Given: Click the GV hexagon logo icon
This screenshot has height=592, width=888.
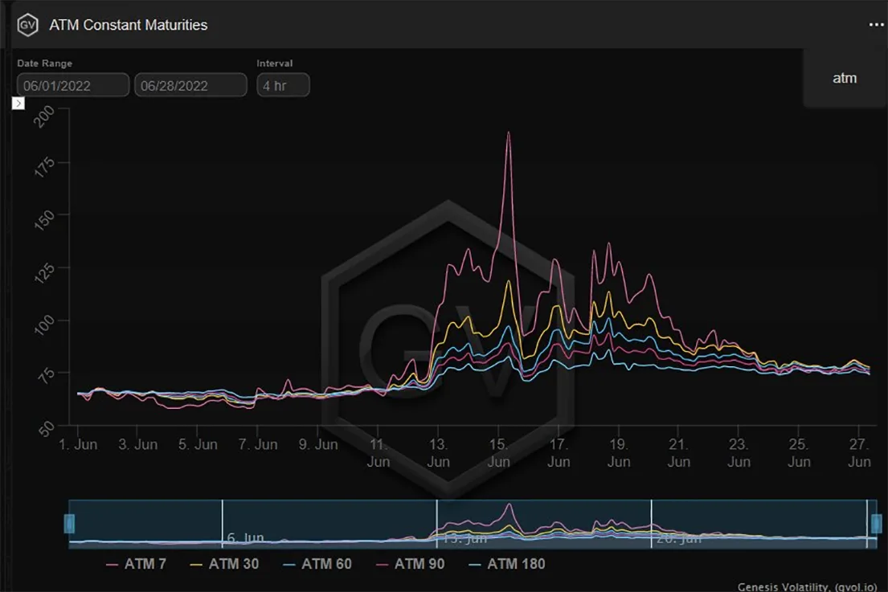Looking at the screenshot, I should click(27, 25).
